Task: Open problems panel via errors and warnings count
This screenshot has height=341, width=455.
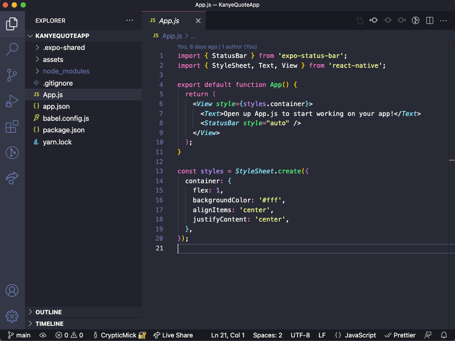Action: point(69,335)
